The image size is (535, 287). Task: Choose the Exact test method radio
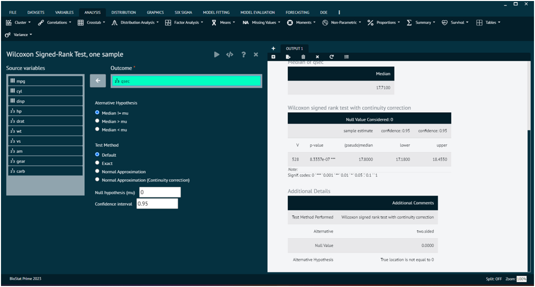click(97, 163)
